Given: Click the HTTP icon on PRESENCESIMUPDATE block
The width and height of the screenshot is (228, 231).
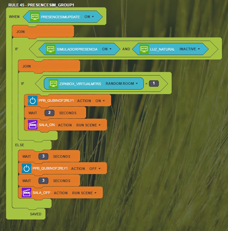Looking at the screenshot, I should coord(35,17).
